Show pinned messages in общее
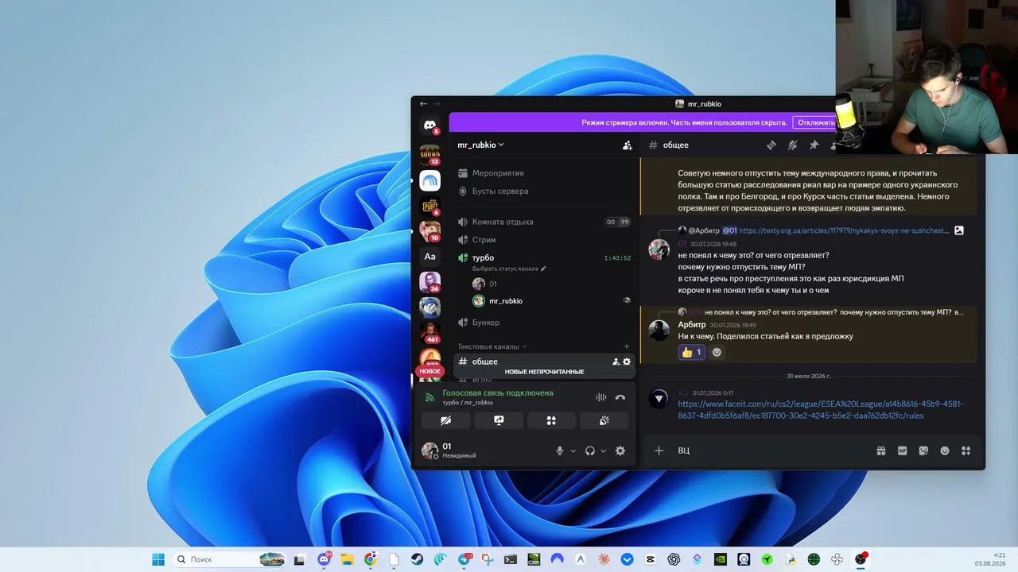 [x=814, y=145]
